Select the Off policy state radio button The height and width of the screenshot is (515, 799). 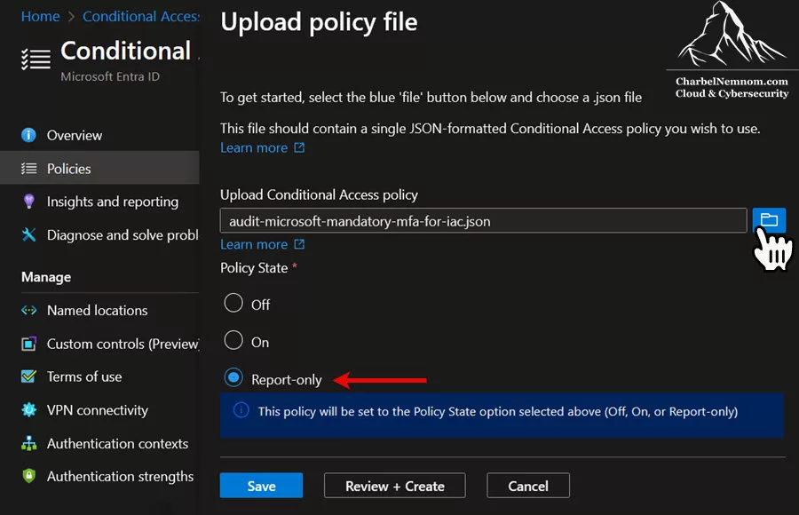pos(233,303)
